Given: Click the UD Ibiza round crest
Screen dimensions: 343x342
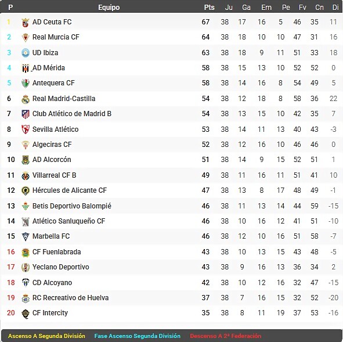Looking at the screenshot, I should coord(26,53).
